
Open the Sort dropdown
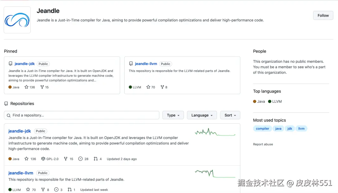(230, 115)
